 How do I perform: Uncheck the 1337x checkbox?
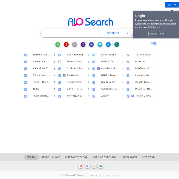[25, 89]
